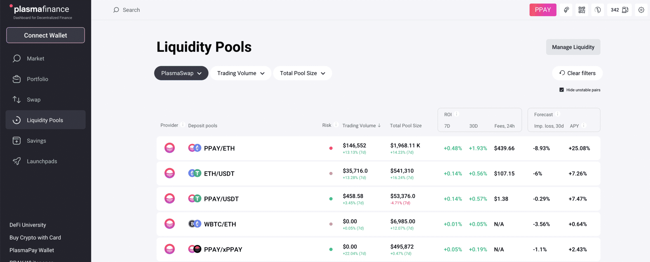Click PlasmaSwap provider logo in WBTC/ETH row
The width and height of the screenshot is (650, 262).
point(169,224)
